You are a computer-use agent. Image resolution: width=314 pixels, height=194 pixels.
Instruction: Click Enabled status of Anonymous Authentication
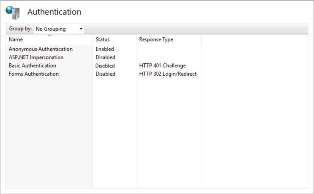tap(105, 49)
